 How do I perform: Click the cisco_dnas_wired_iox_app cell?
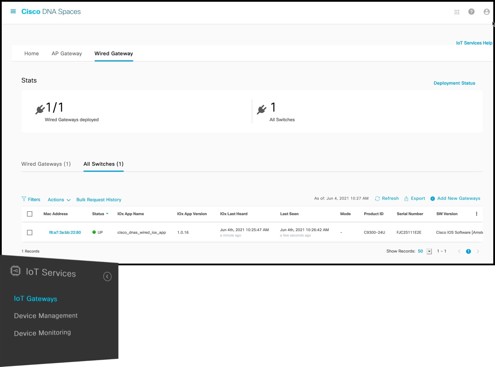point(142,232)
